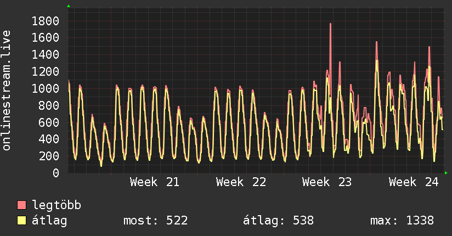Click the most: 522 value

[156, 221]
